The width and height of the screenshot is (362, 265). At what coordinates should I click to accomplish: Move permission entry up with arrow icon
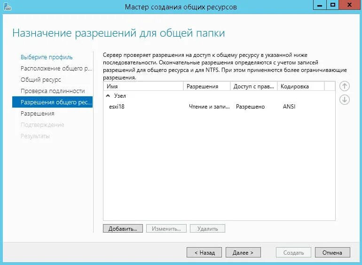[x=345, y=86]
